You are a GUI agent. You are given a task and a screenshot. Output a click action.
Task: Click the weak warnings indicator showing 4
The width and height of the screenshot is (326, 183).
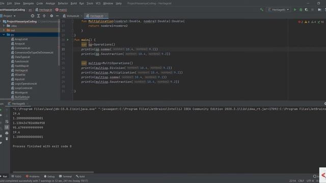(x=314, y=22)
